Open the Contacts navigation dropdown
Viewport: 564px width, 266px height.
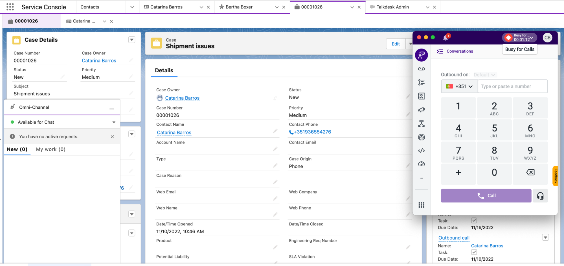pos(132,7)
